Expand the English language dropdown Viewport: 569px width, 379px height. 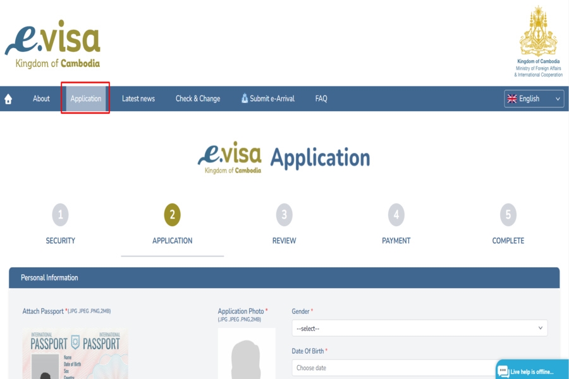tap(534, 99)
